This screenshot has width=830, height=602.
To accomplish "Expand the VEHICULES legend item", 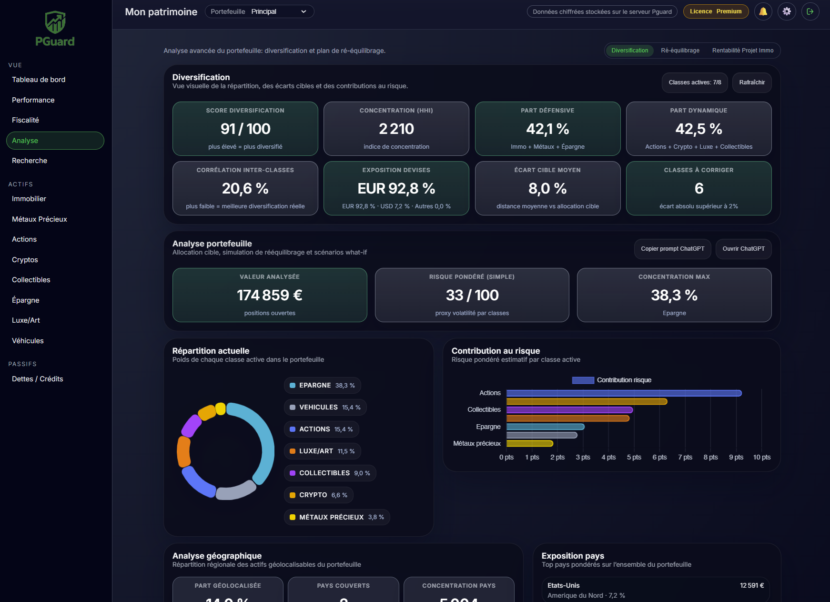I will point(325,407).
